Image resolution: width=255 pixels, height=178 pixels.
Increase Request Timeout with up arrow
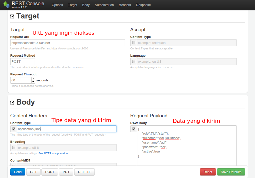pos(33,79)
